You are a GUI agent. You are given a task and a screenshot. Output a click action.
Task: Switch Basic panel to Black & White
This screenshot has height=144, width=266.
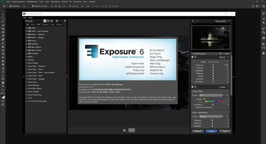point(213,62)
